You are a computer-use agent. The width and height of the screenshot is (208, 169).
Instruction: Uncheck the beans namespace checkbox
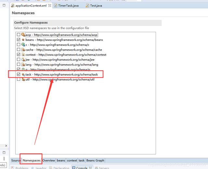click(x=19, y=40)
